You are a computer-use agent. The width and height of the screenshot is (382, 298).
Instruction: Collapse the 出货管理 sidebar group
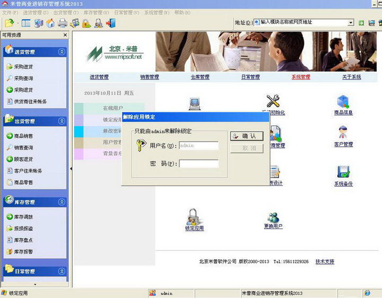pos(62,121)
